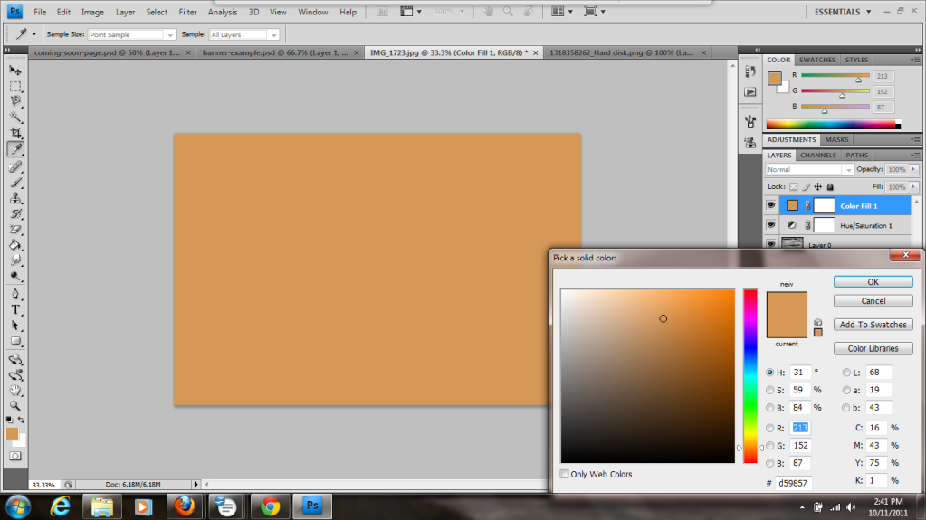Open the Screen Mode dropdown
926x520 pixels.
594,12
